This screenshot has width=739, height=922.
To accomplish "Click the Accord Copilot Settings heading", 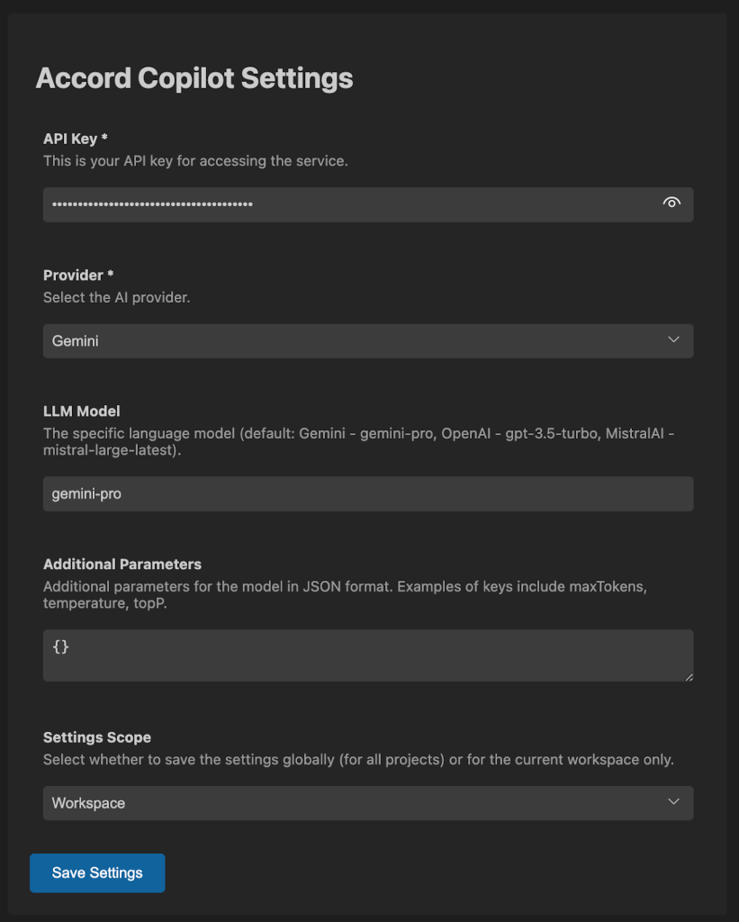I will click(x=194, y=78).
